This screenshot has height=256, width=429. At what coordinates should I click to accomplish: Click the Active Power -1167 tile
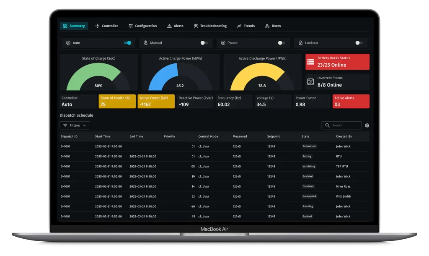tap(156, 101)
